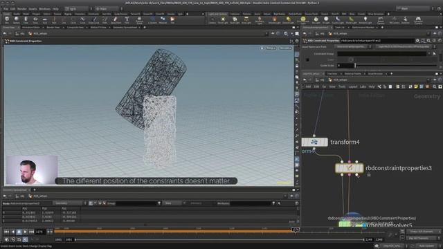Select the Platonic Solids shelf tool

(x=139, y=20)
